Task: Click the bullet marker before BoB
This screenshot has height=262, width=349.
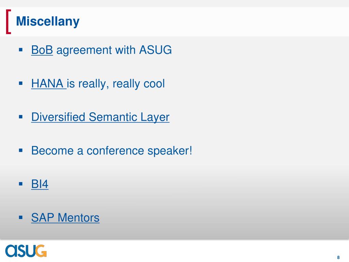Action: click(x=21, y=50)
